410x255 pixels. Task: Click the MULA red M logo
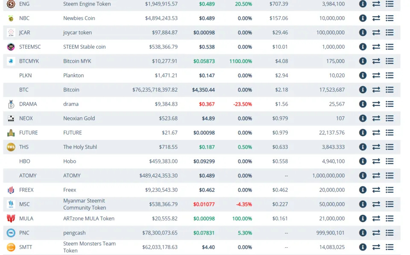tap(11, 218)
